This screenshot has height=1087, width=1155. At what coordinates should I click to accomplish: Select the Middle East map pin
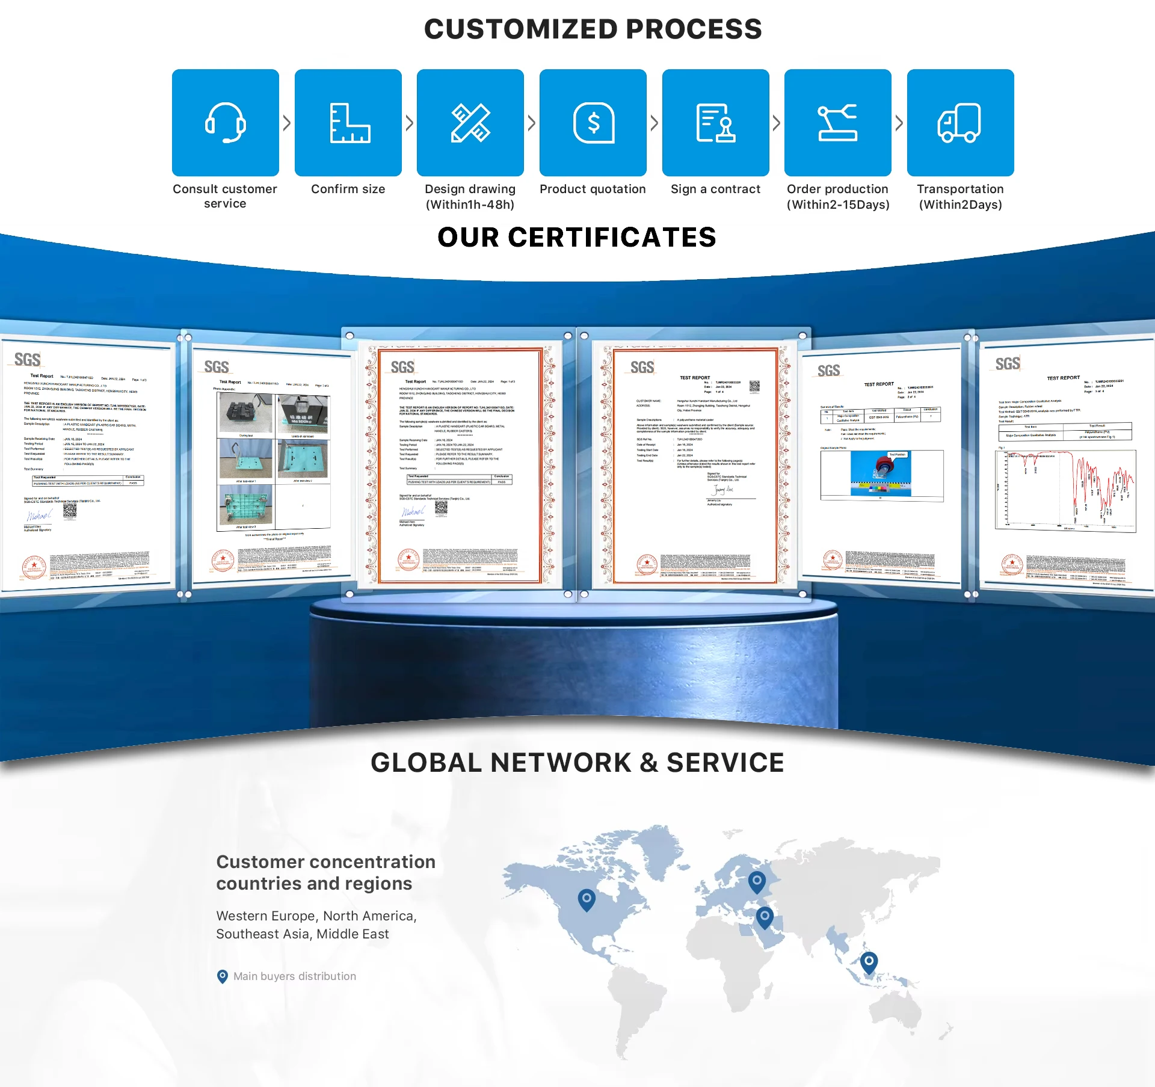click(765, 917)
